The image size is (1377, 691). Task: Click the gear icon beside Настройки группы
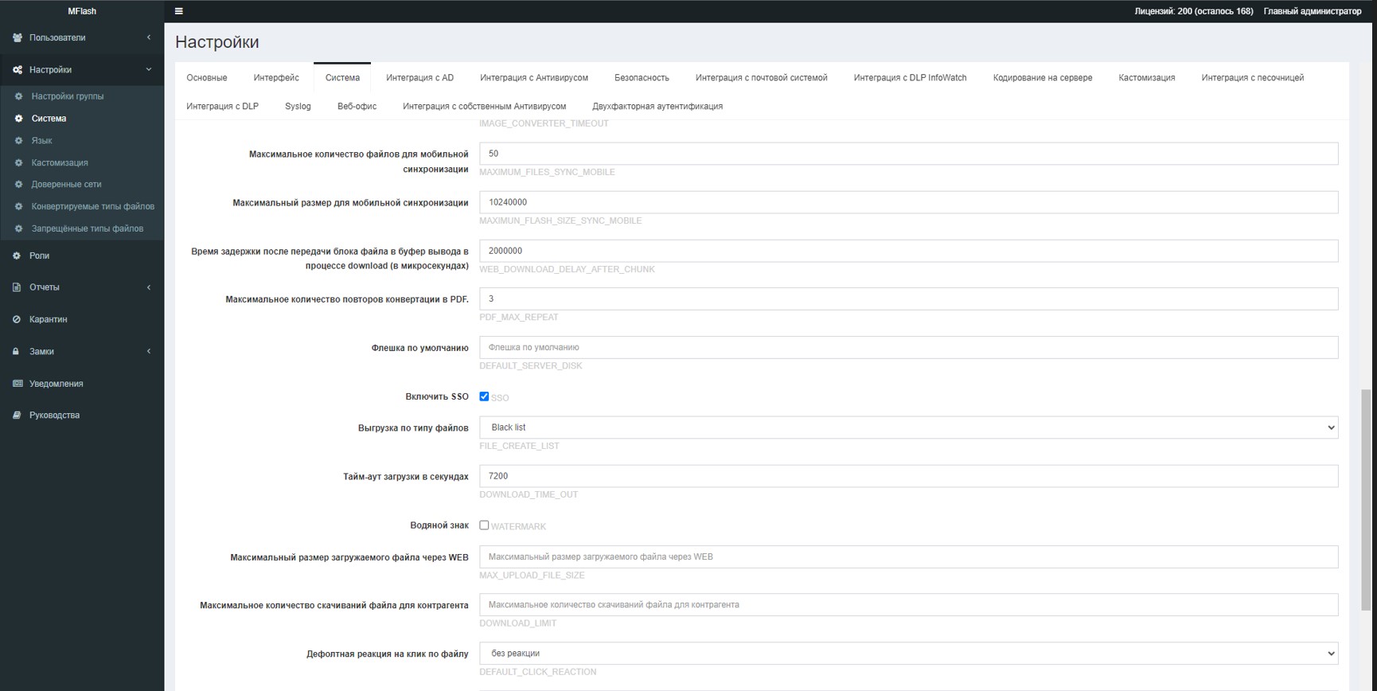coord(19,96)
